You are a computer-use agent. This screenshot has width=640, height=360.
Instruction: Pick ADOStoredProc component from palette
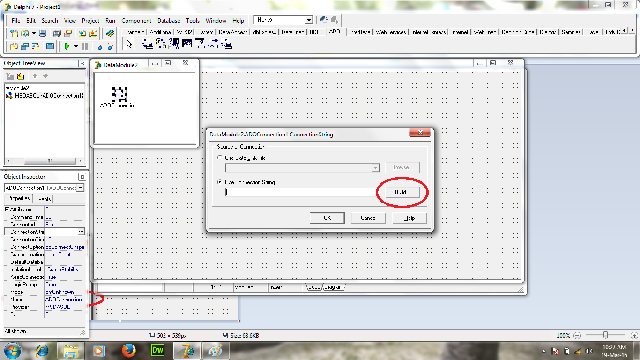coord(213,44)
